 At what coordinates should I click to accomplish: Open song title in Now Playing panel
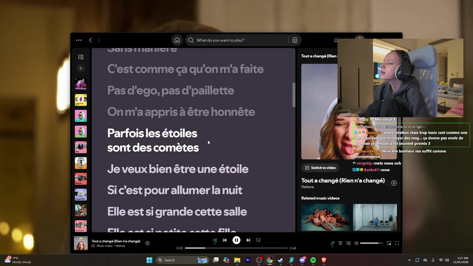tap(343, 181)
